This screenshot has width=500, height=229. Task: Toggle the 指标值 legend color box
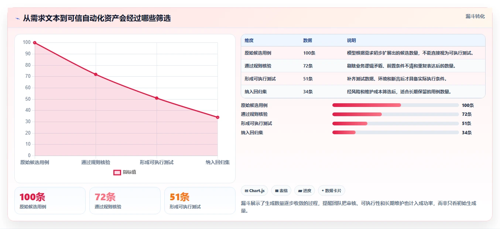point(117,172)
